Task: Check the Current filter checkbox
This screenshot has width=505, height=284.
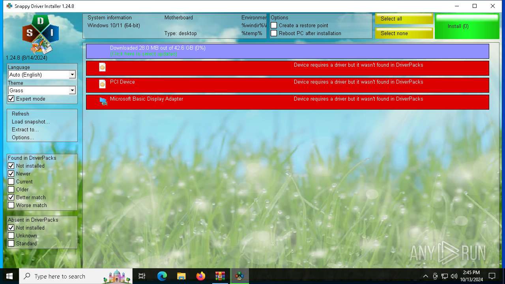Action: 11,181
